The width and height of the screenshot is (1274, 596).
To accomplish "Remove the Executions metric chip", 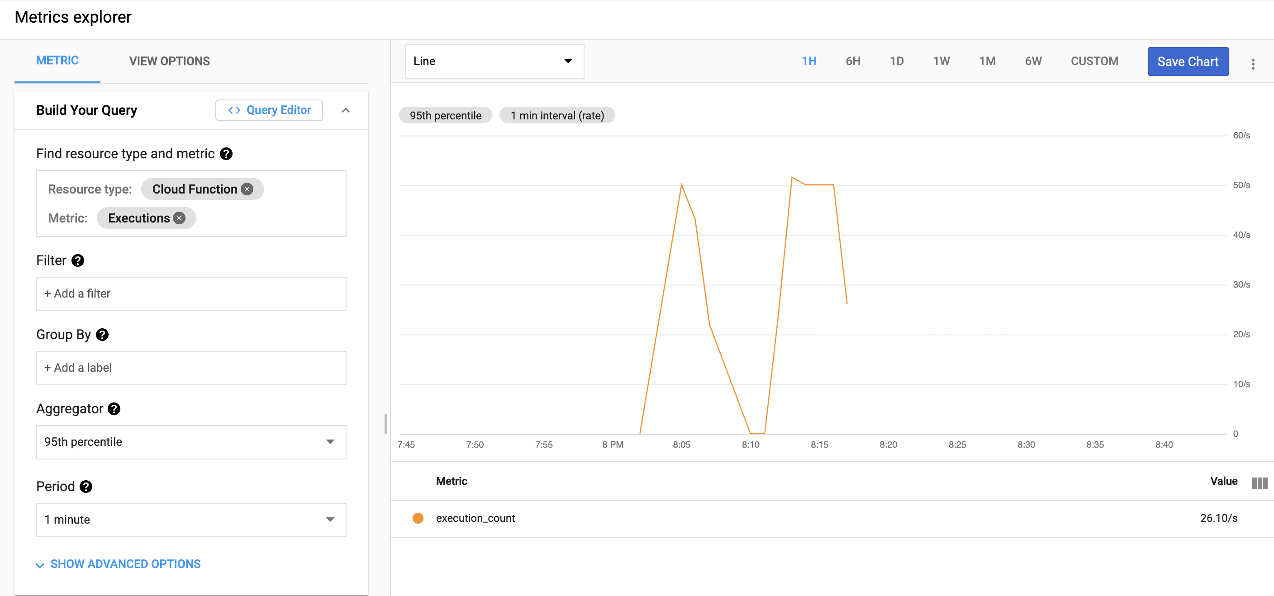I will coord(179,218).
